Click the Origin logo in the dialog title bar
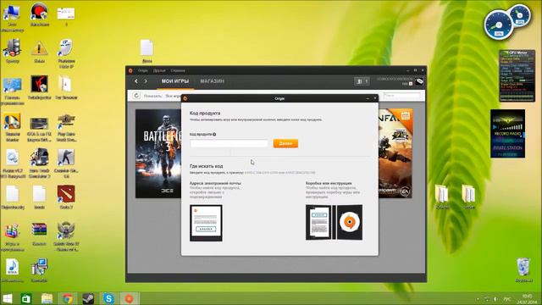This screenshot has height=305, width=542. [x=185, y=98]
